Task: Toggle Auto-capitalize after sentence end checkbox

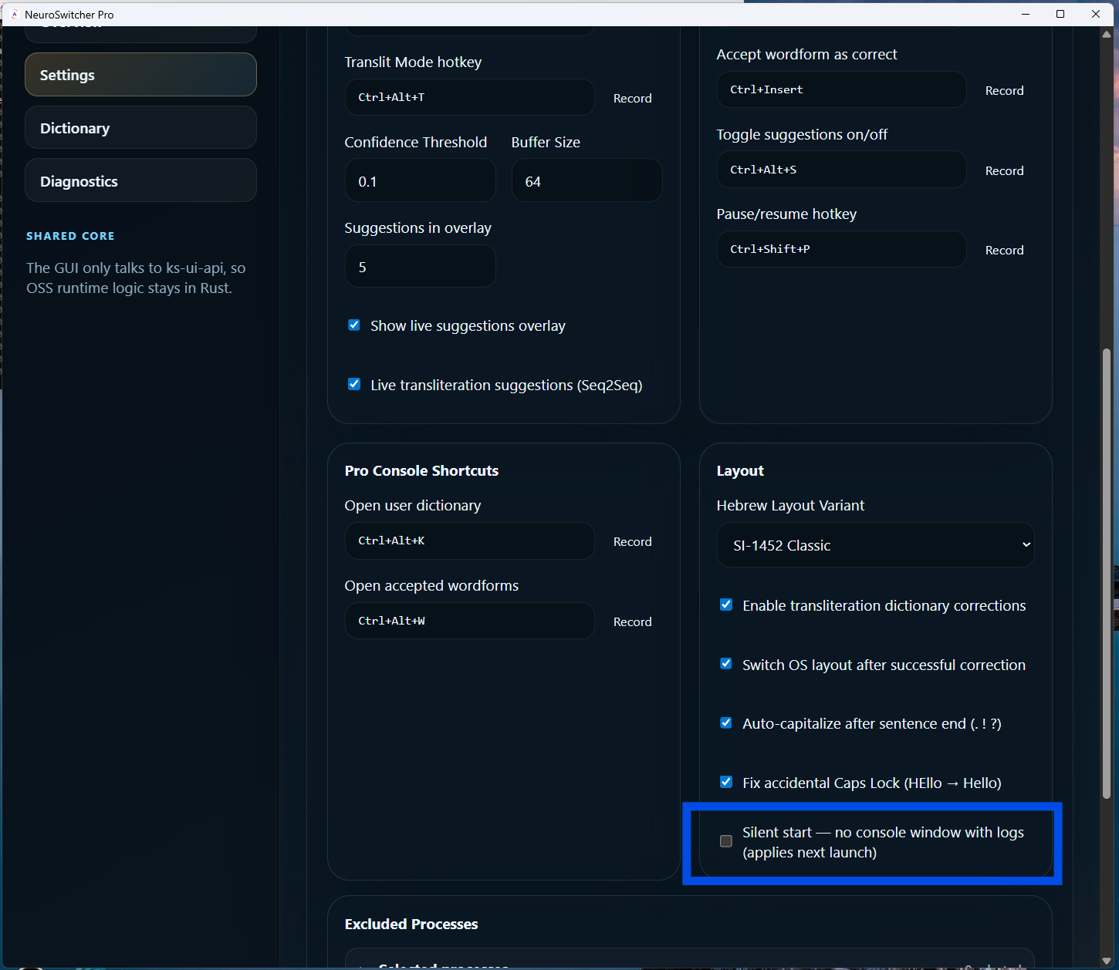Action: click(x=726, y=722)
